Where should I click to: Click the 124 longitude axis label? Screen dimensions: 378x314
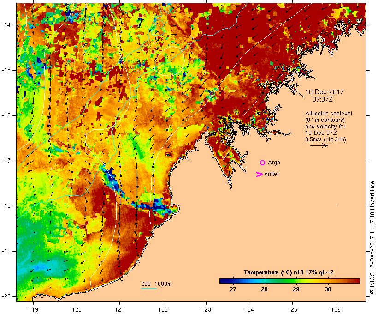(249, 309)
